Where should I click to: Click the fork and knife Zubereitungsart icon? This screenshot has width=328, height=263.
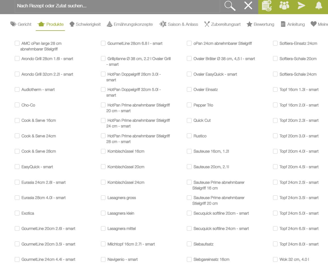click(207, 24)
